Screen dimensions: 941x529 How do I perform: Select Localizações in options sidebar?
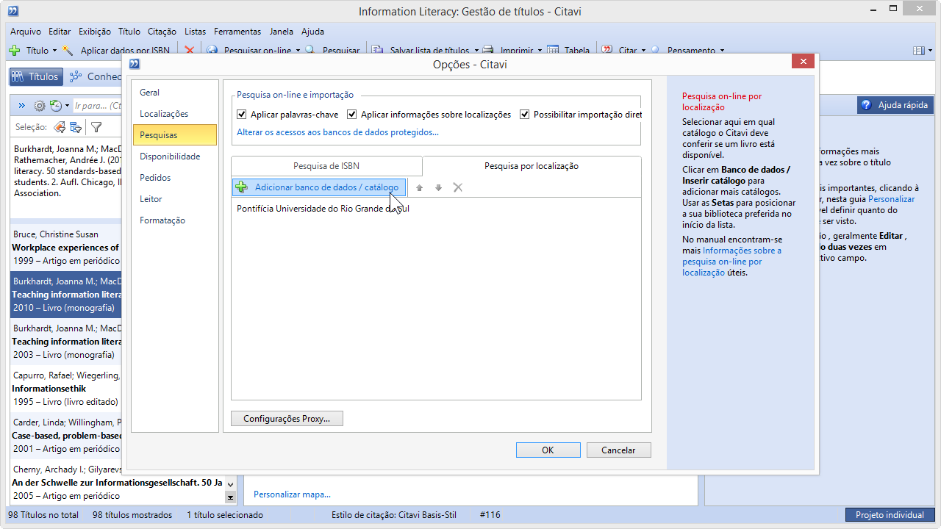[x=175, y=114]
